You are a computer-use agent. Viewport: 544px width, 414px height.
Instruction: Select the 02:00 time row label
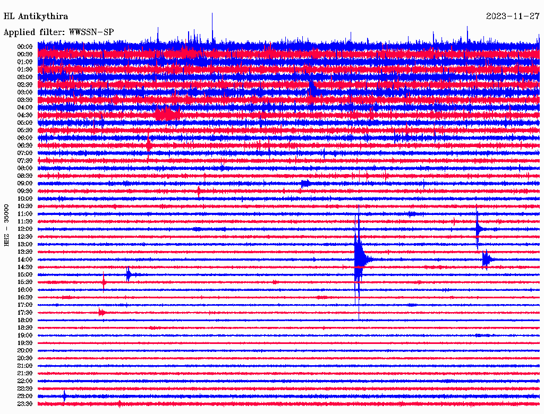[x=25, y=77]
